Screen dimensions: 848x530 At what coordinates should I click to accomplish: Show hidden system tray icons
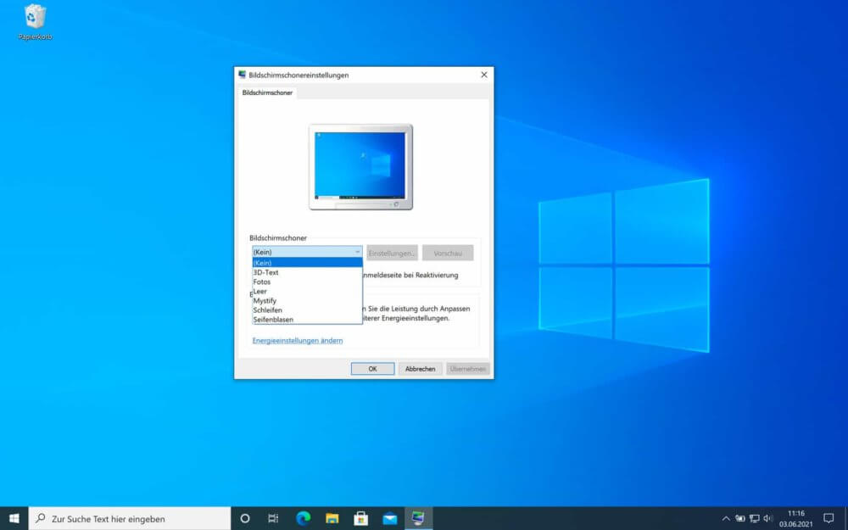(726, 519)
